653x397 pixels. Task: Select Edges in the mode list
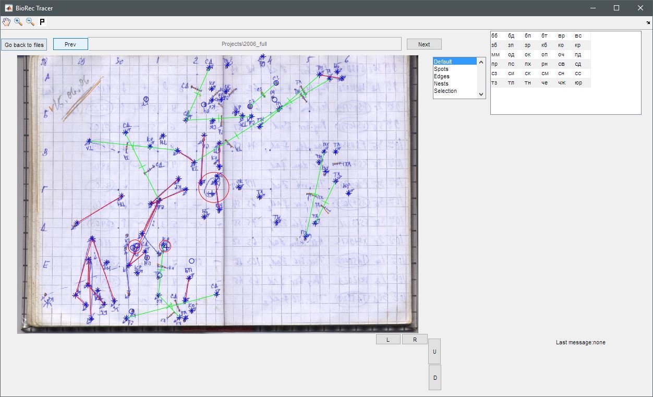pyautogui.click(x=442, y=76)
